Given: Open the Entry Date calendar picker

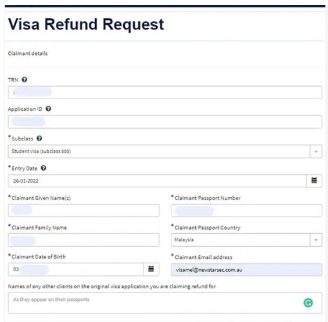Looking at the screenshot, I should pyautogui.click(x=315, y=180).
